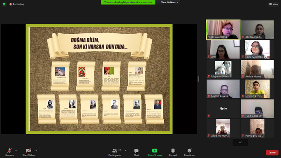Select Fuad Abbasov's video tile

click(257, 109)
